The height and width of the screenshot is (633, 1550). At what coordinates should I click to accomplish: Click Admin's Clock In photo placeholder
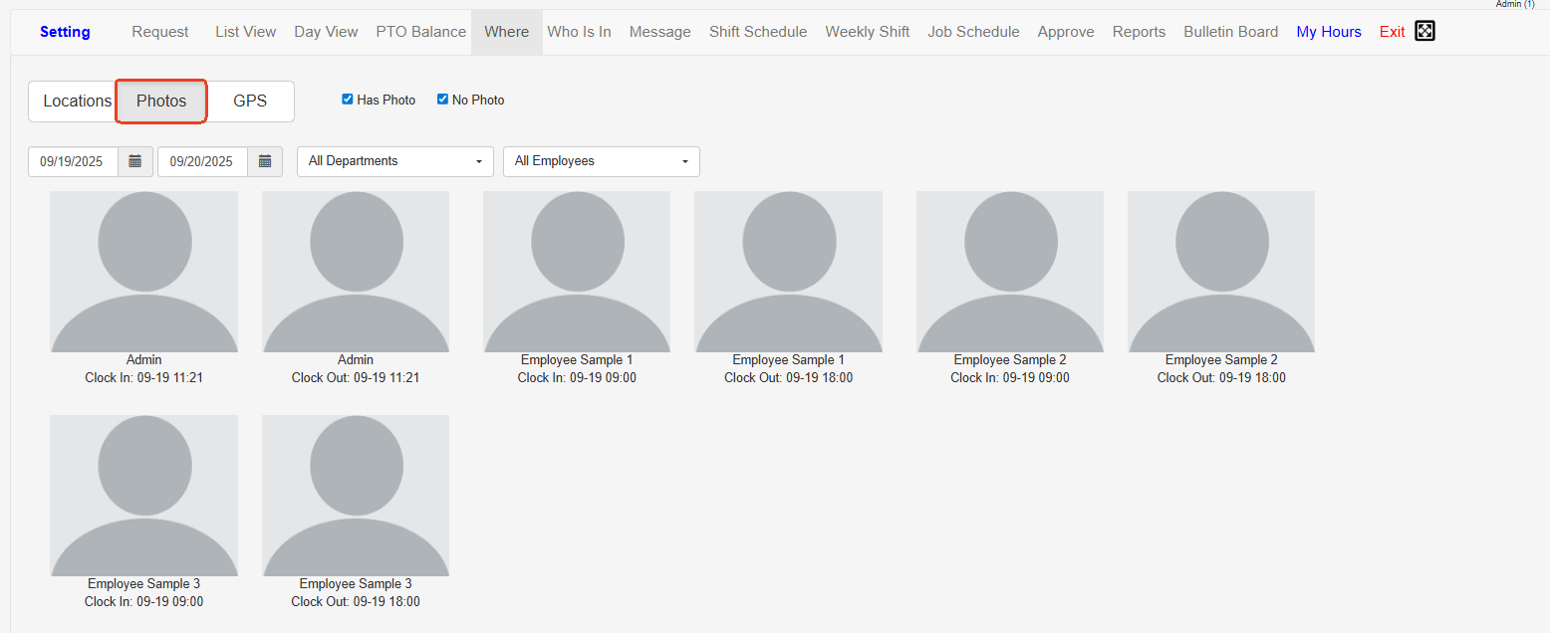pos(143,272)
